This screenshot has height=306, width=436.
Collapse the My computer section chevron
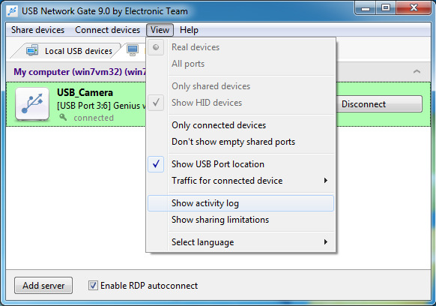[417, 71]
